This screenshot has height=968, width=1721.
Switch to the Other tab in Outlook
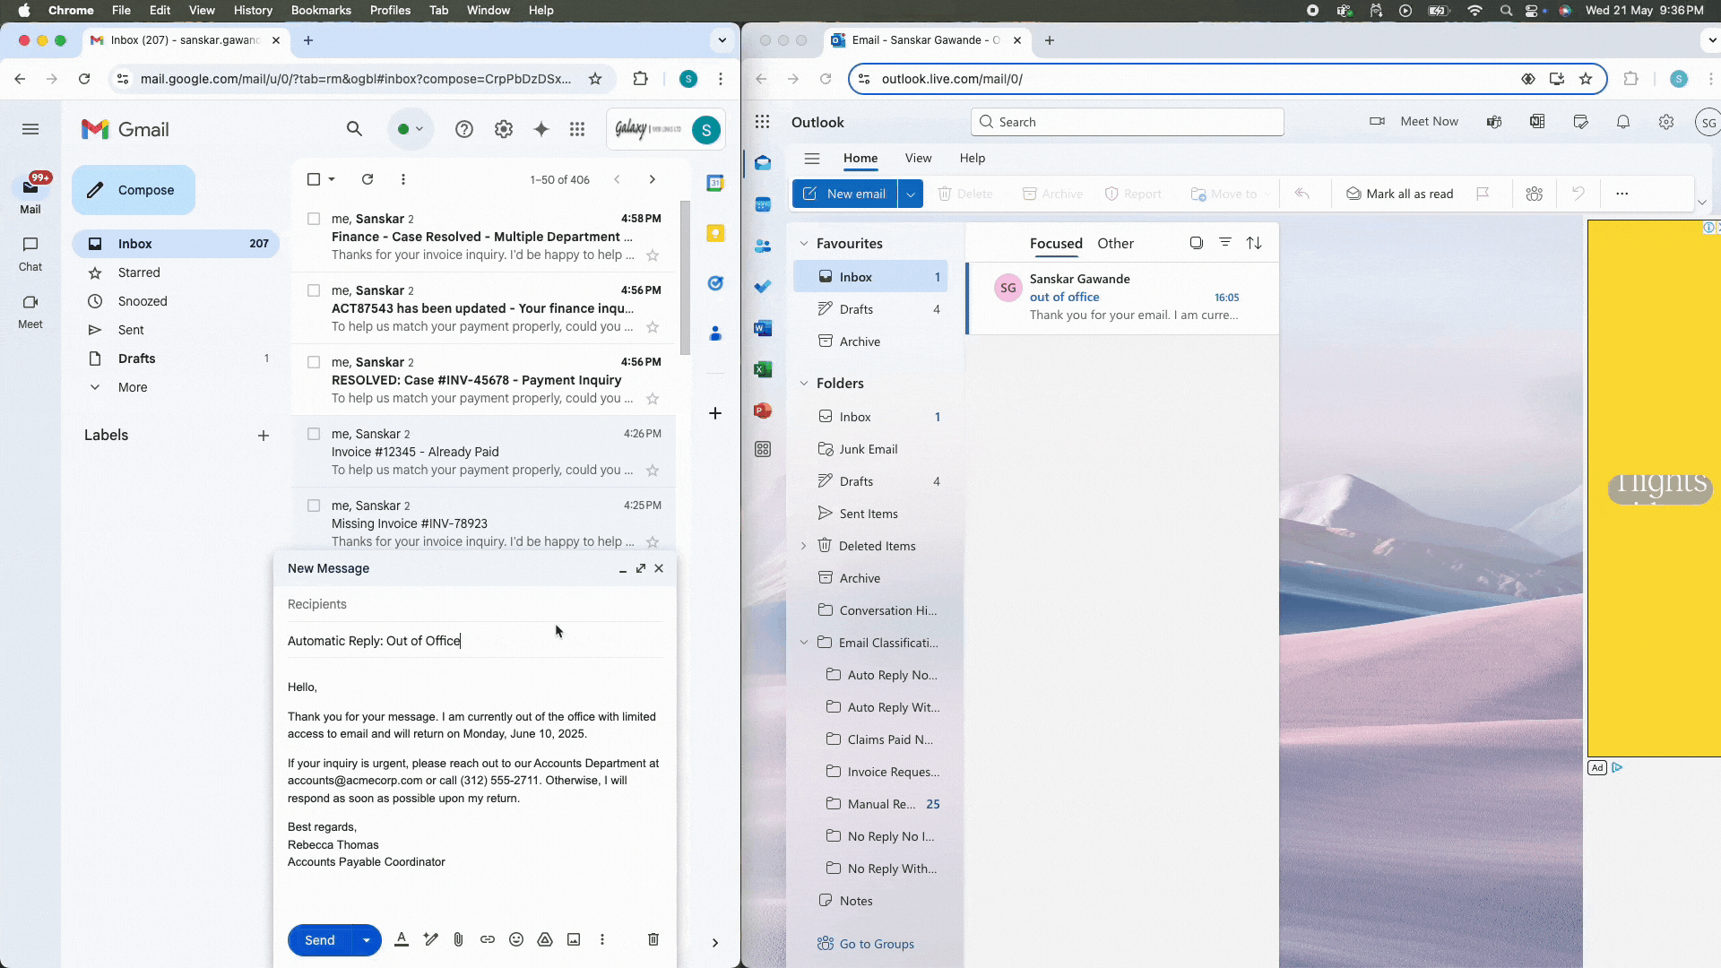[1115, 243]
